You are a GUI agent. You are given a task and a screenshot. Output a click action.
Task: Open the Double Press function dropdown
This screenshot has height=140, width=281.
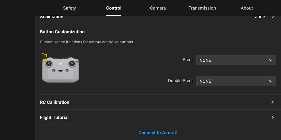236,81
